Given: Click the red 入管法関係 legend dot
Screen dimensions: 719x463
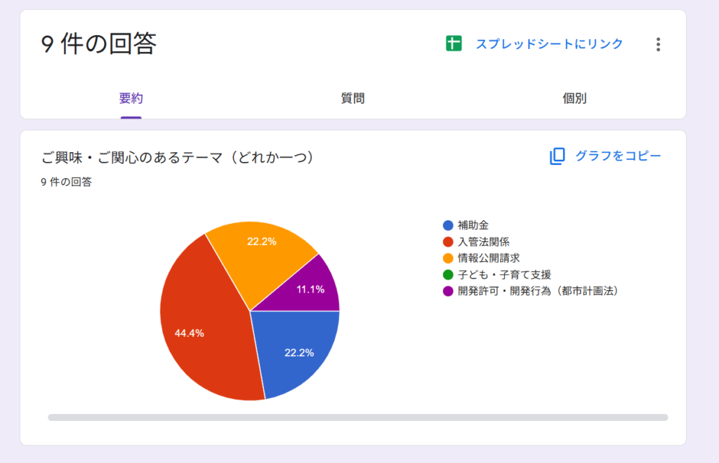Looking at the screenshot, I should pos(448,241).
